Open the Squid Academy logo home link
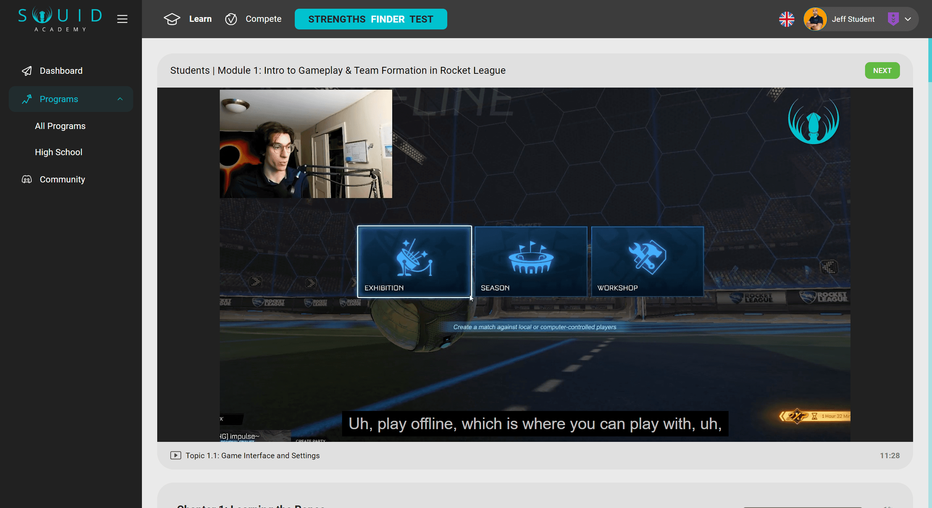Screen dimensions: 932x508 tap(60, 19)
